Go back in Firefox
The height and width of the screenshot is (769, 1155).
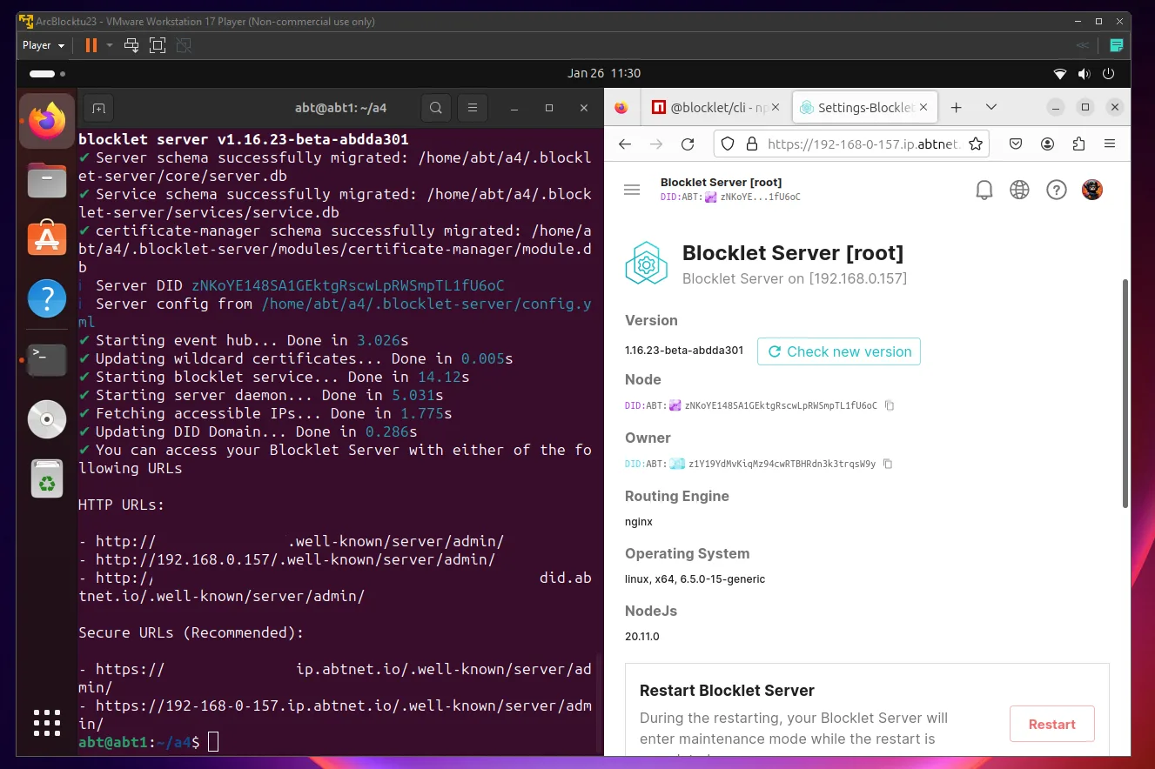tap(625, 144)
